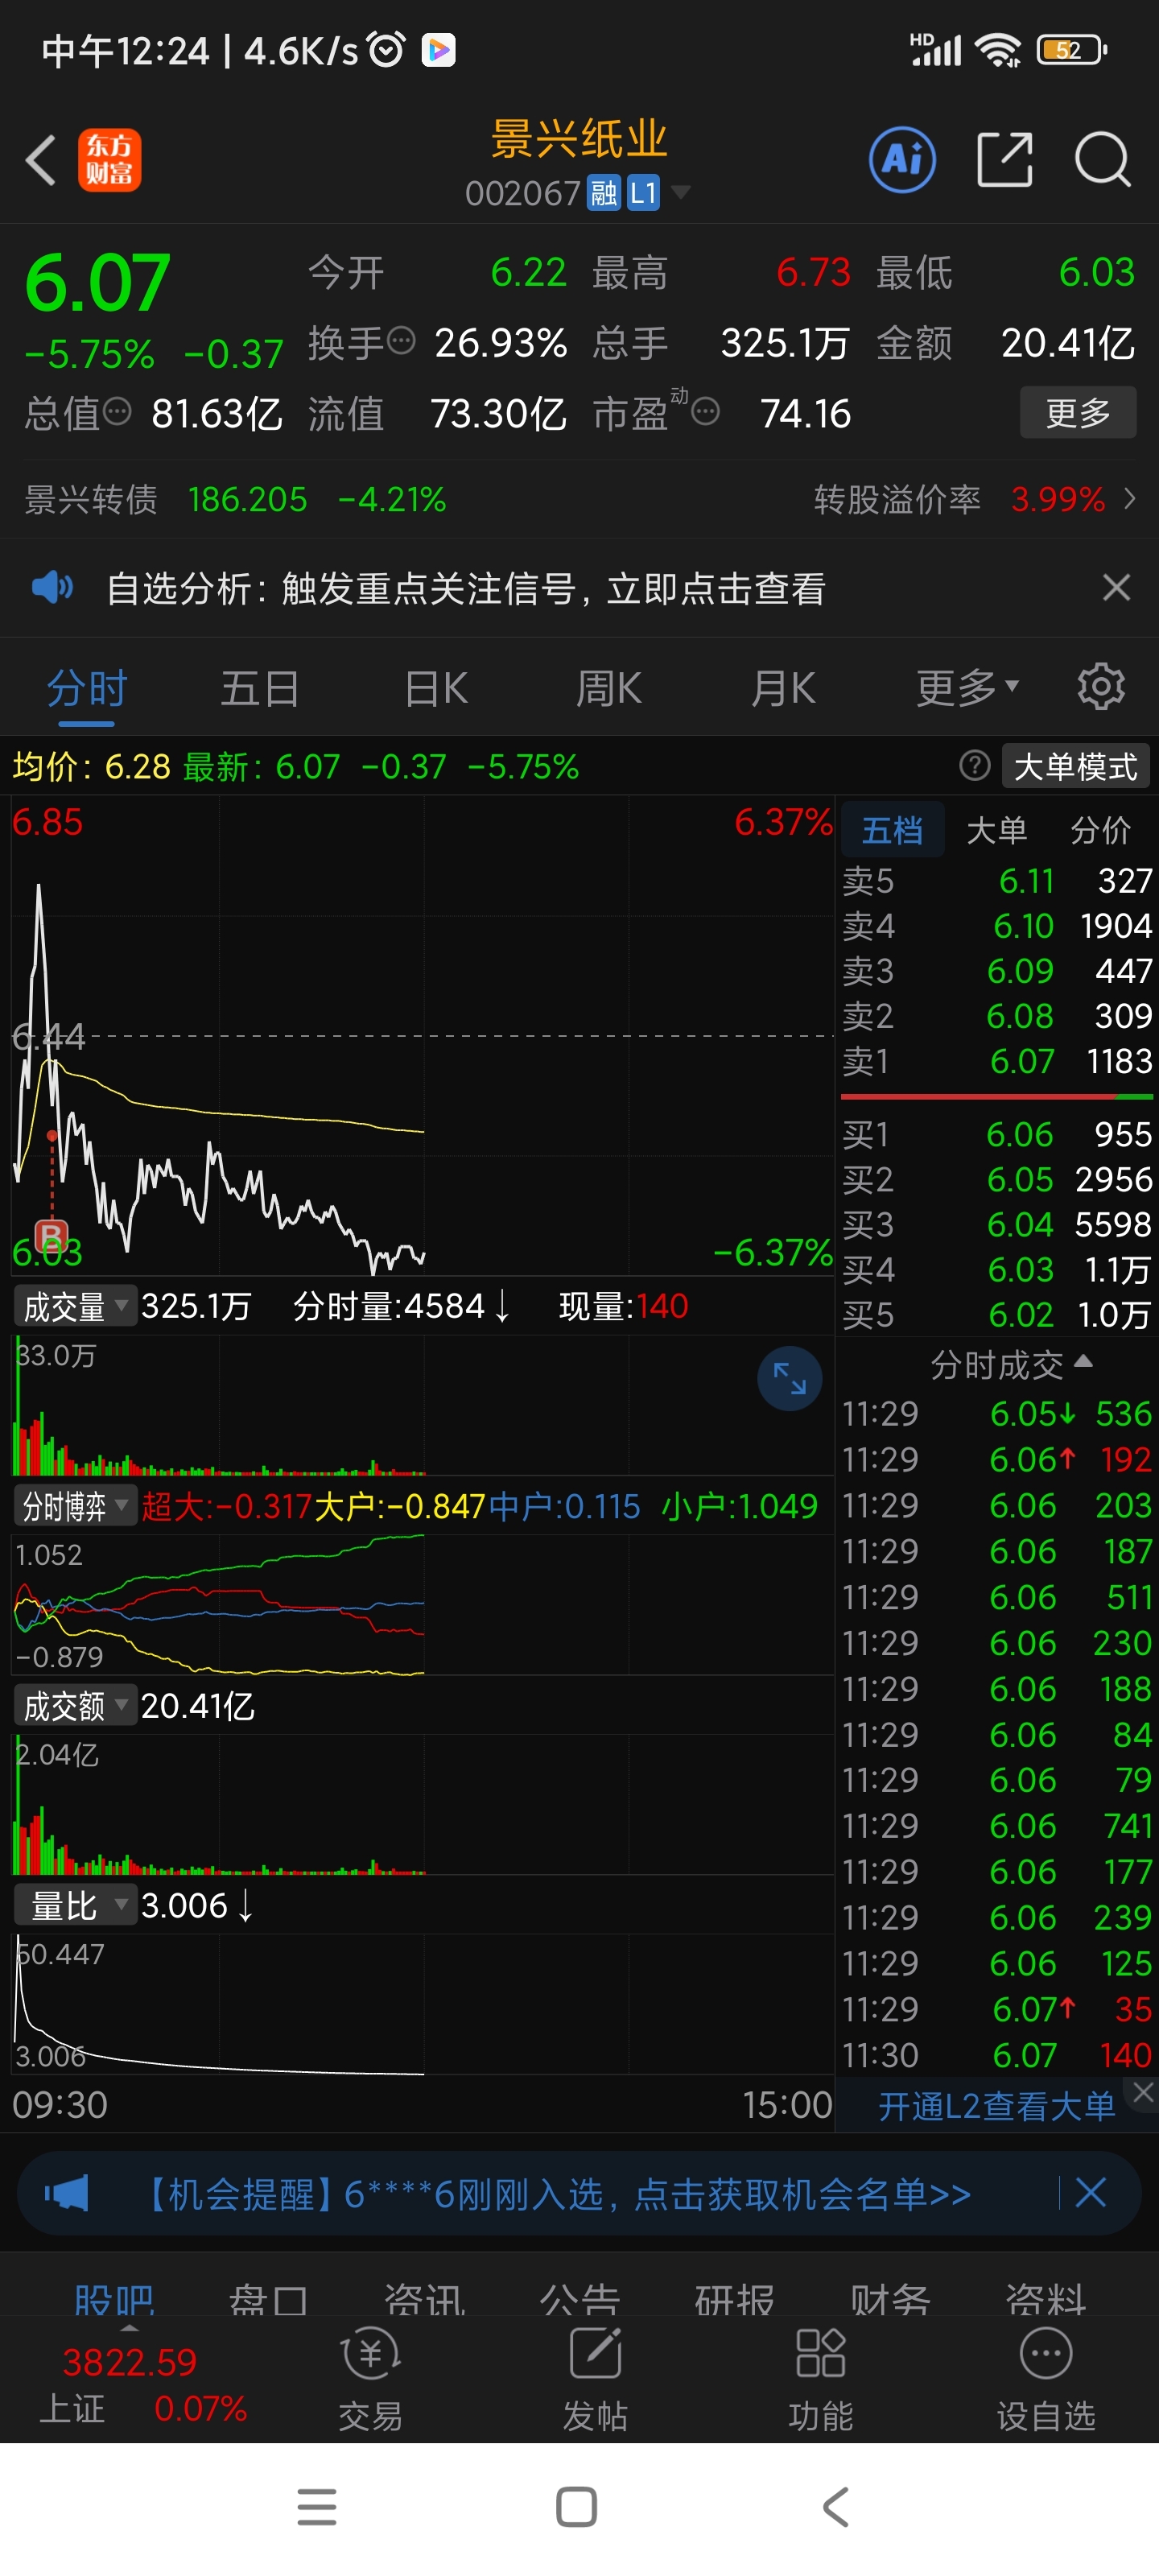Tap the 11:30 6.07 140 trade row
This screenshot has height=2576, width=1159.
pyautogui.click(x=997, y=2055)
